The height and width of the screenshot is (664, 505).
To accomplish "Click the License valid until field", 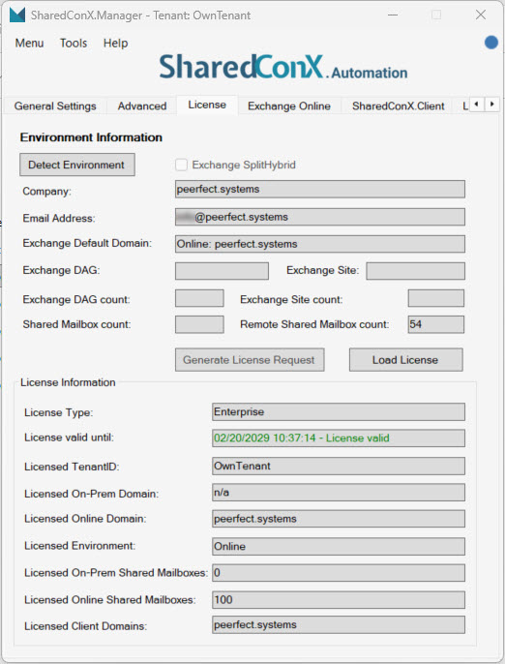I will [x=339, y=438].
